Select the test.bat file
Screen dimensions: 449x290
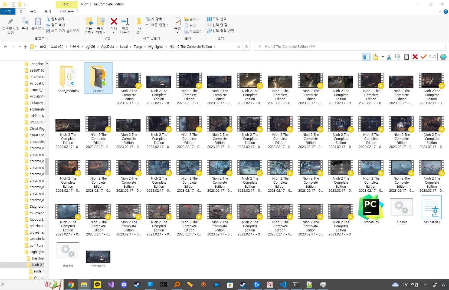coord(68,255)
